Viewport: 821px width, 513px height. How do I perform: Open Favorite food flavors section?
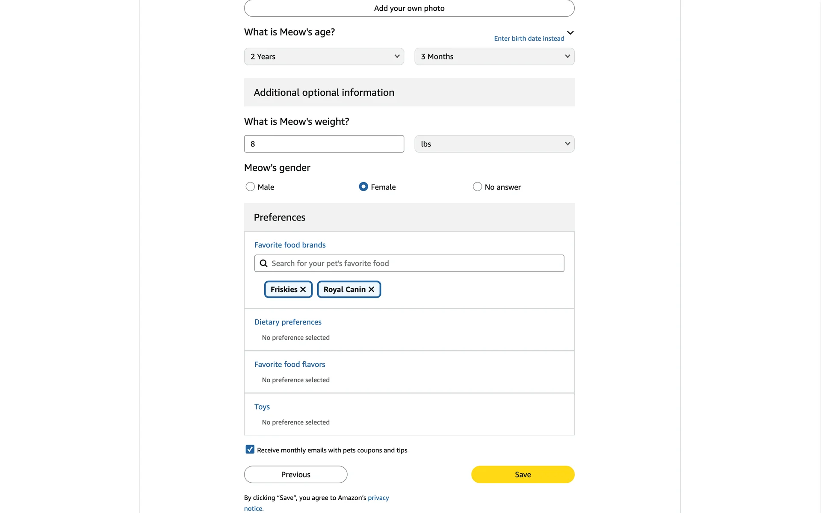[289, 364]
